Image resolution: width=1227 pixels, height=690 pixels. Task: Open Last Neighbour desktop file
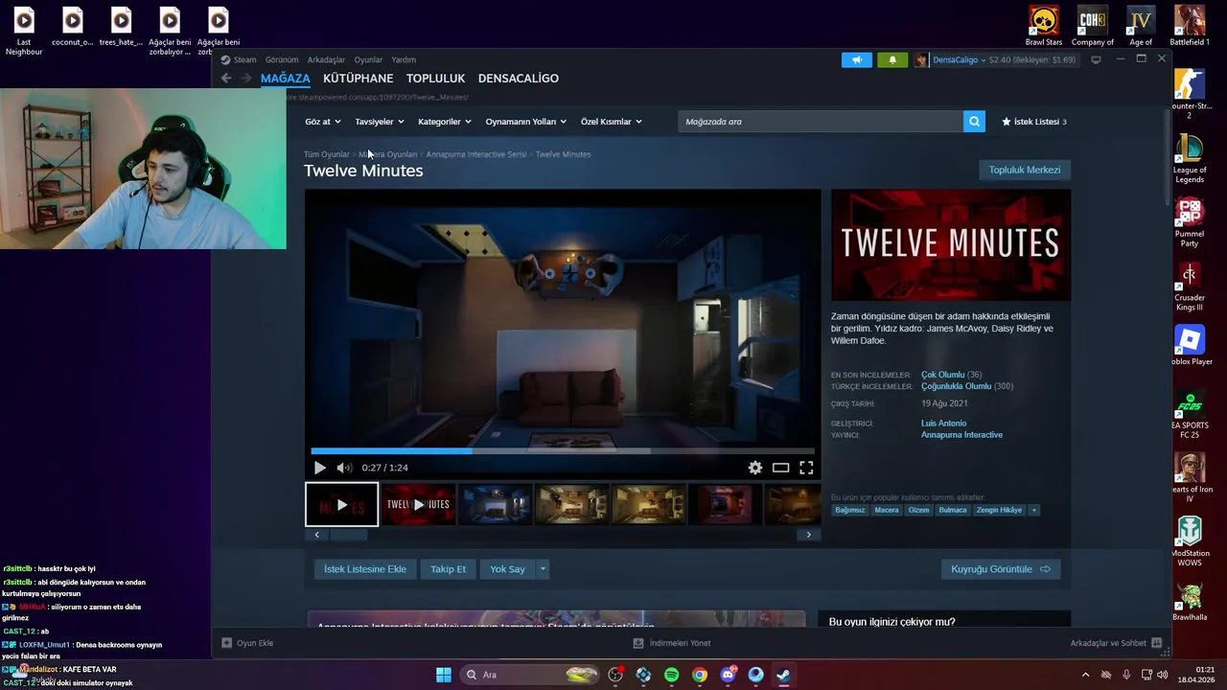24,31
